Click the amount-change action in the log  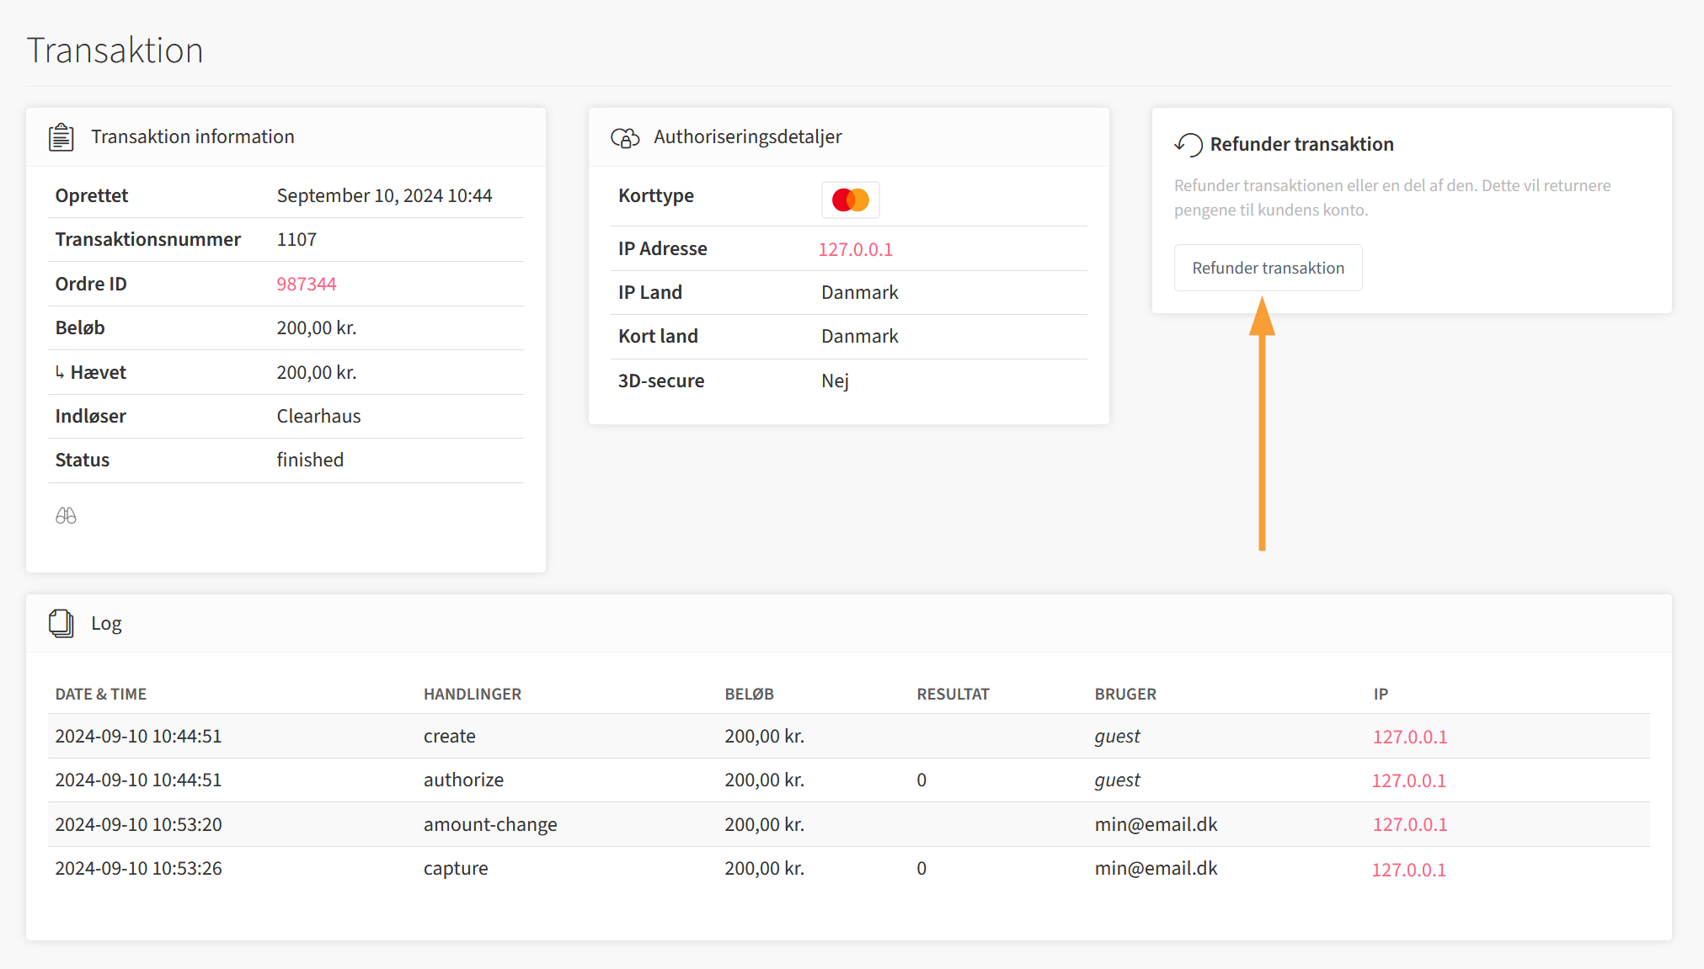coord(490,824)
